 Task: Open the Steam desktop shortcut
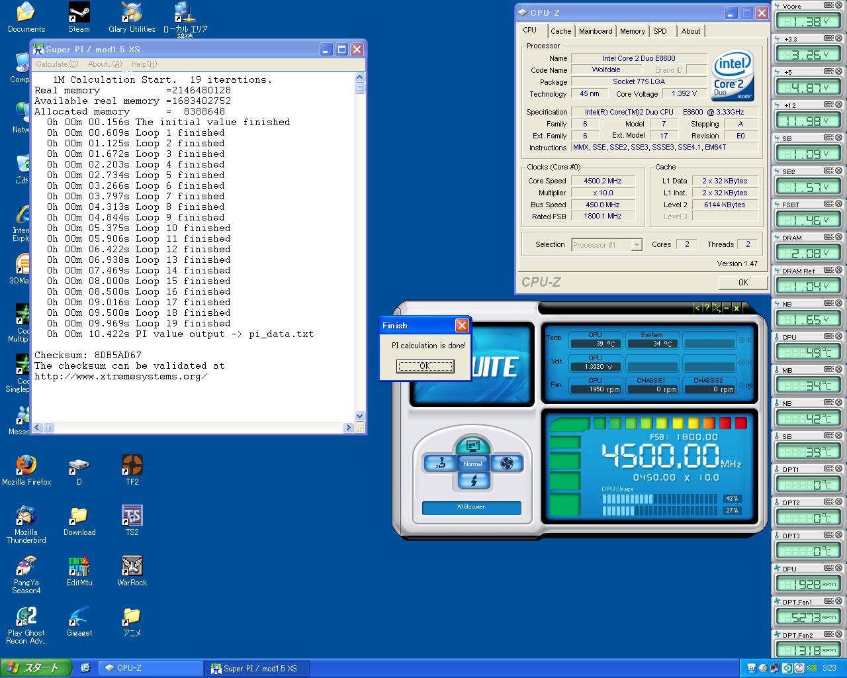(79, 13)
